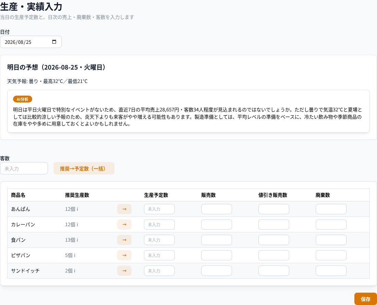Focus the 生産予定数 field for サンドイッチ
Image resolution: width=377 pixels, height=305 pixels.
tap(159, 271)
